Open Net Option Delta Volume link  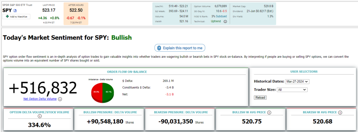click(x=40, y=99)
